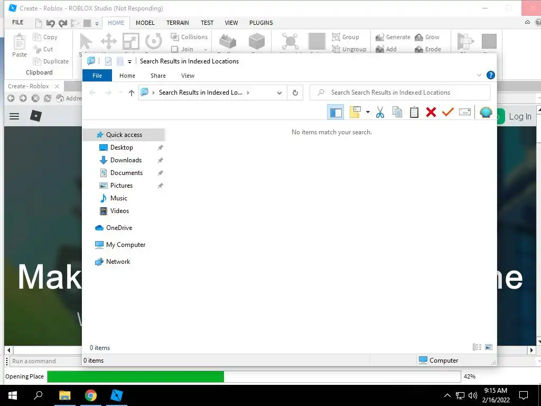Open Pictures in navigation pane
Screen dimensions: 541x406
pyautogui.click(x=122, y=186)
